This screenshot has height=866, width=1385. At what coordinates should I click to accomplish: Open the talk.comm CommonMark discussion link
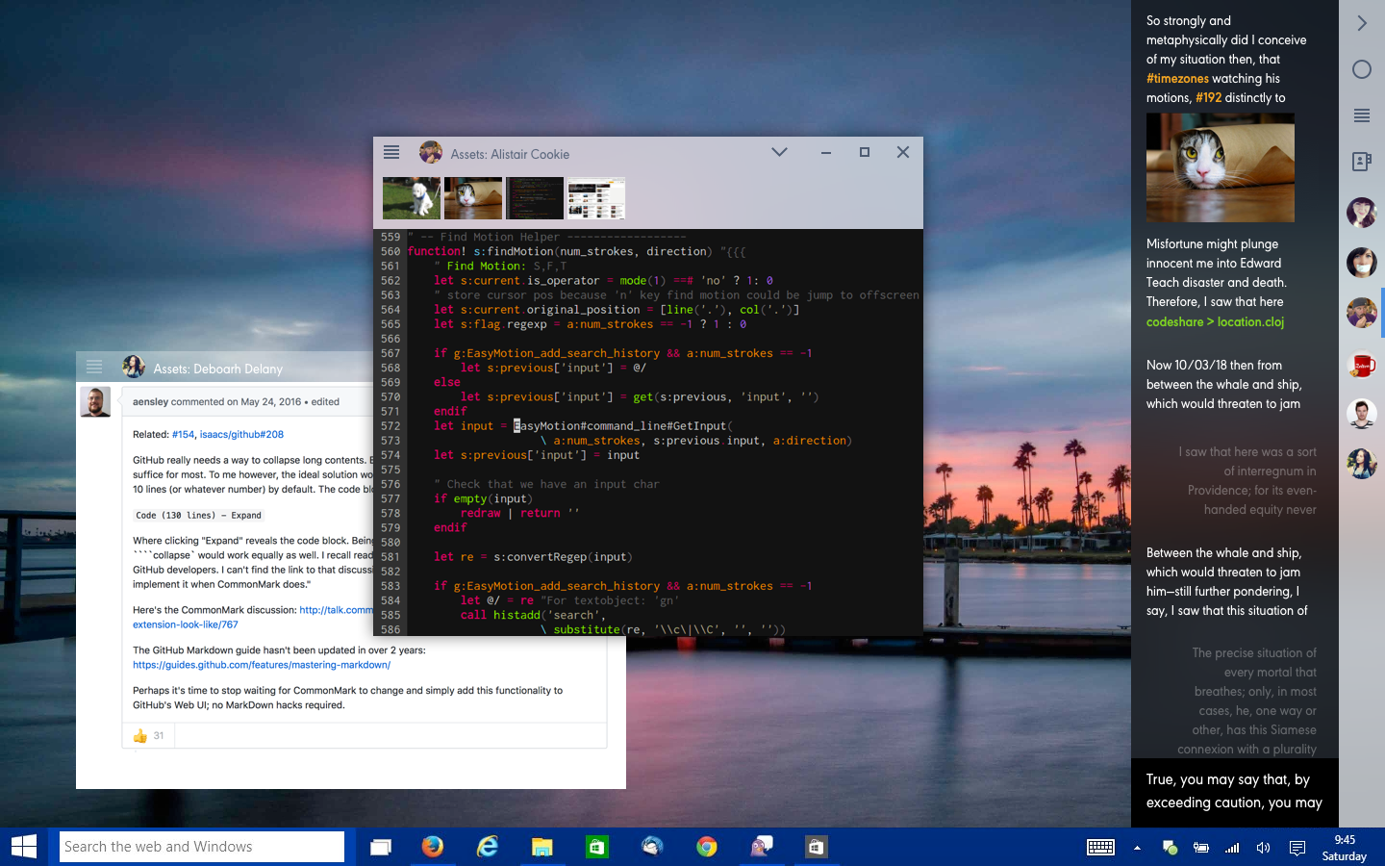pos(336,609)
